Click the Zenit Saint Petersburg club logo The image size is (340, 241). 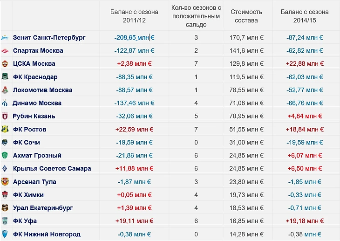pos(5,37)
